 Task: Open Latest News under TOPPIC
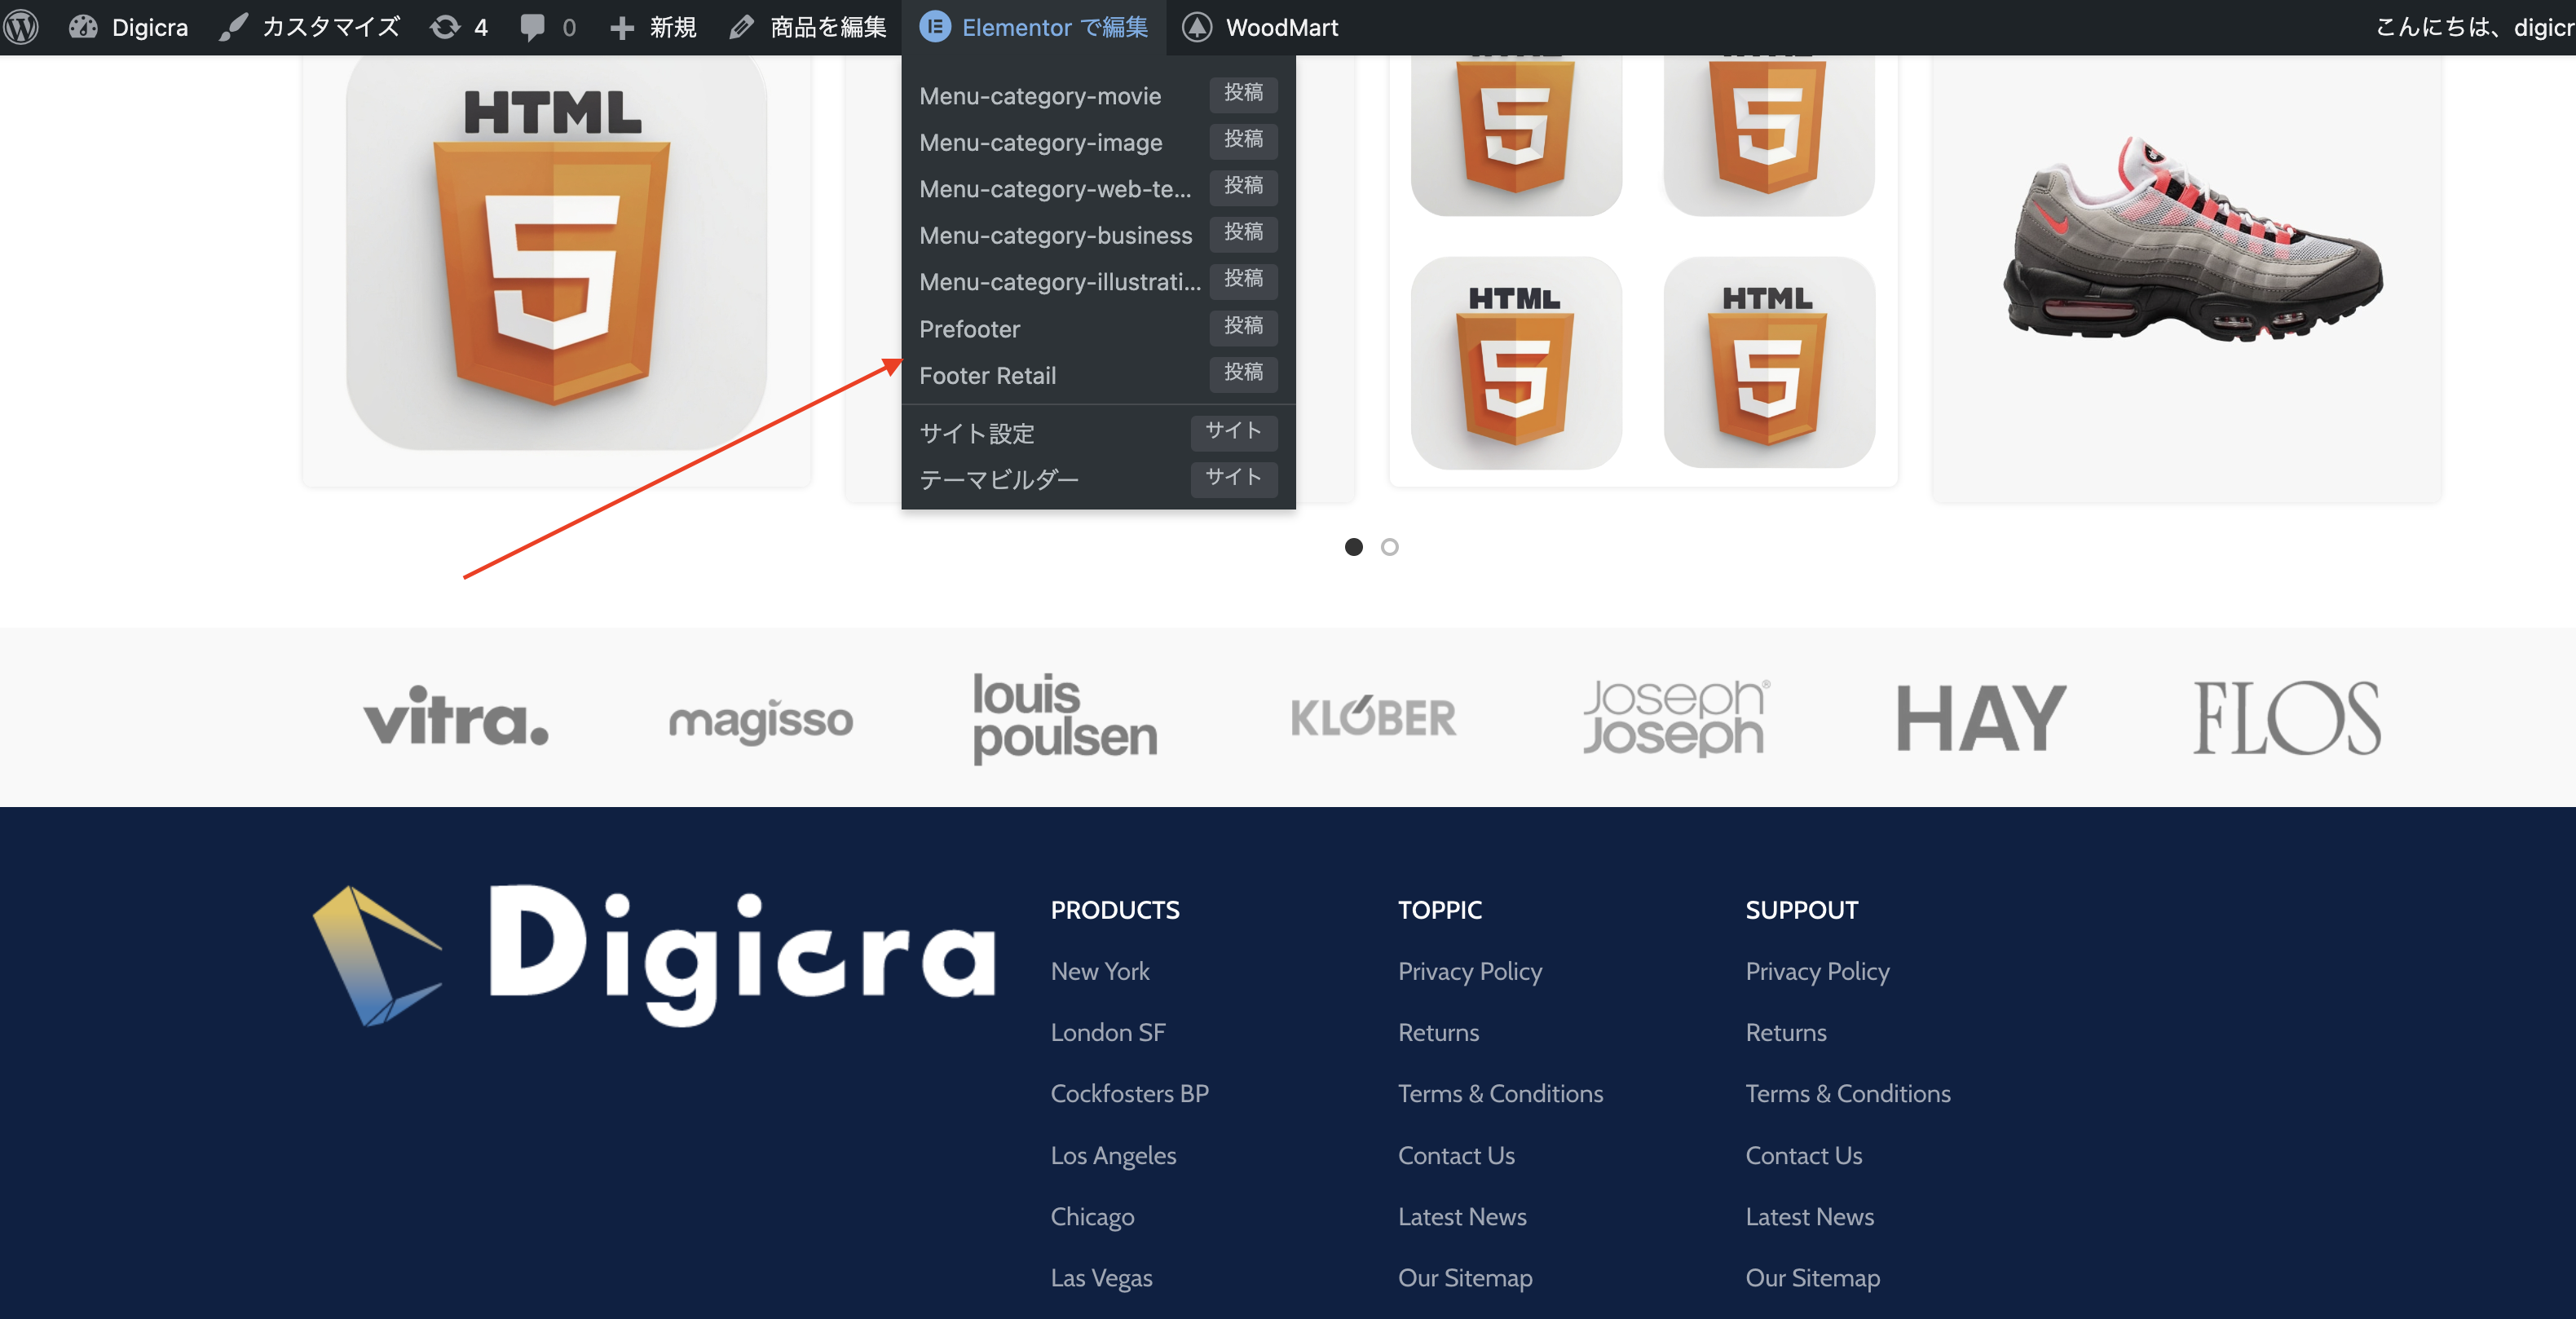1462,1216
